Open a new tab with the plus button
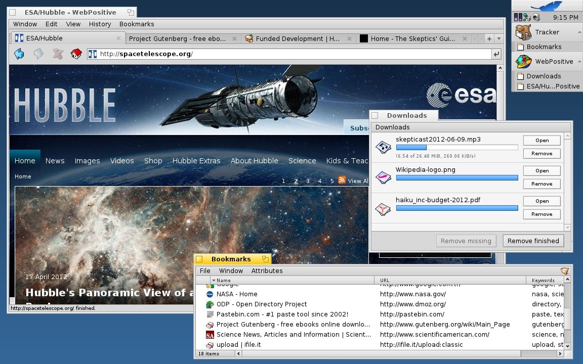Image resolution: width=583 pixels, height=364 pixels. point(489,38)
